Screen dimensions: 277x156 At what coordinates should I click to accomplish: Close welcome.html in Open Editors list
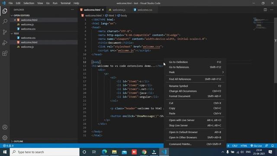(x=15, y=20)
